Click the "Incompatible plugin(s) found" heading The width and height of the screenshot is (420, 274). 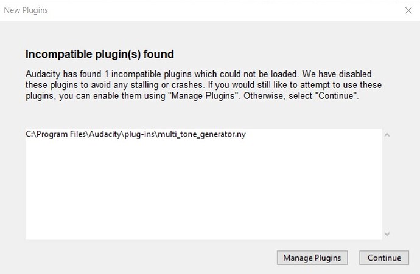(x=100, y=54)
